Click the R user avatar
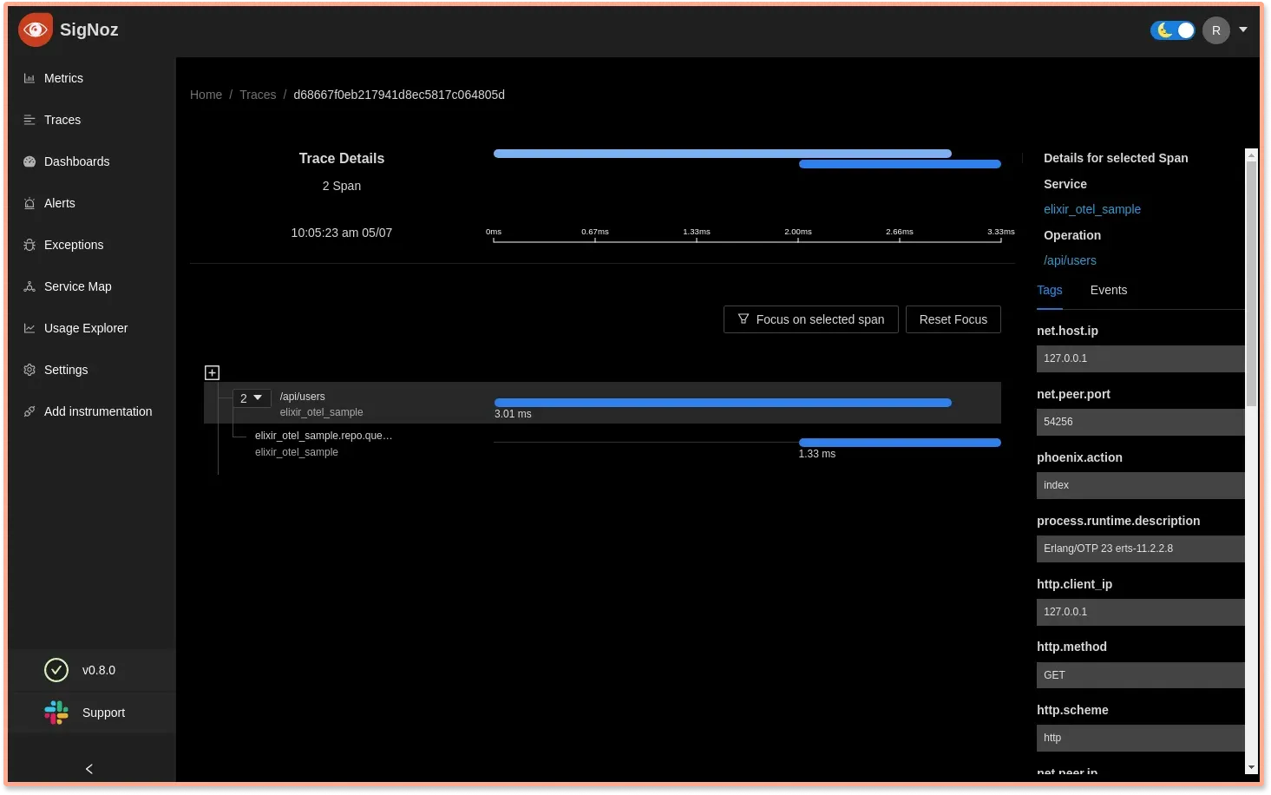 coord(1216,30)
